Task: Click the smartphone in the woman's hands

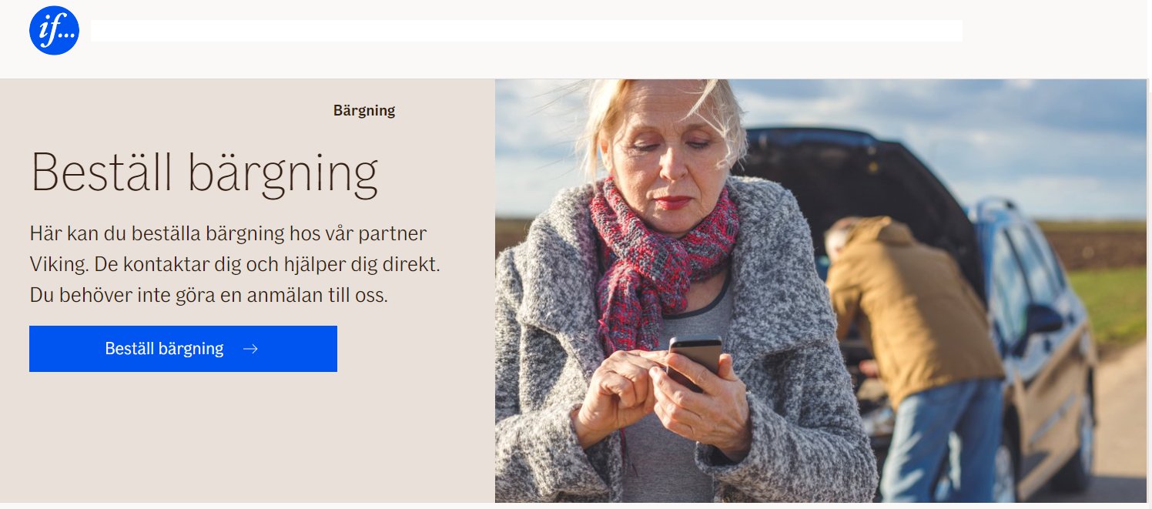Action: coord(694,361)
